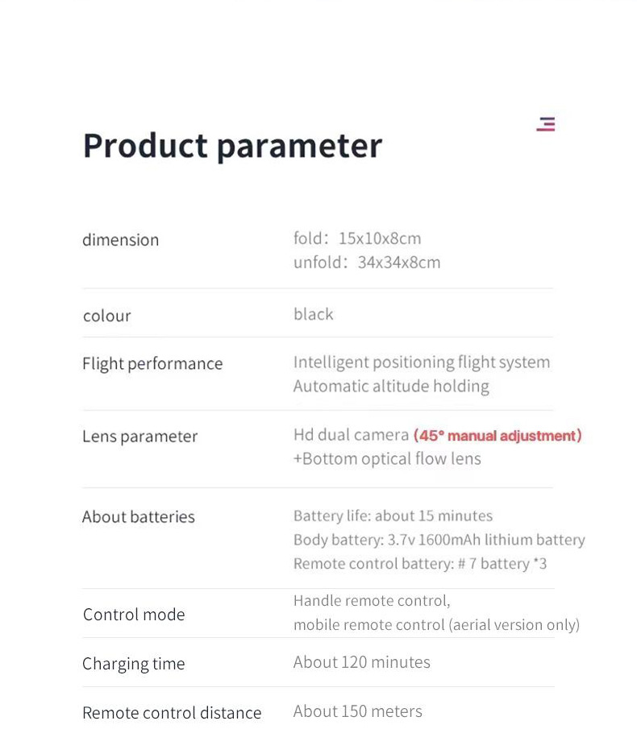Viewport: 637px width, 754px height.
Task: Click the "About 150 meters" distance value
Action: pyautogui.click(x=358, y=711)
